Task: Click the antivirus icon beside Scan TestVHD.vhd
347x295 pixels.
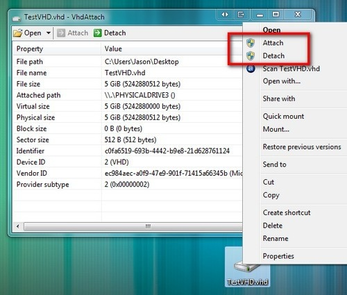Action: click(251, 69)
